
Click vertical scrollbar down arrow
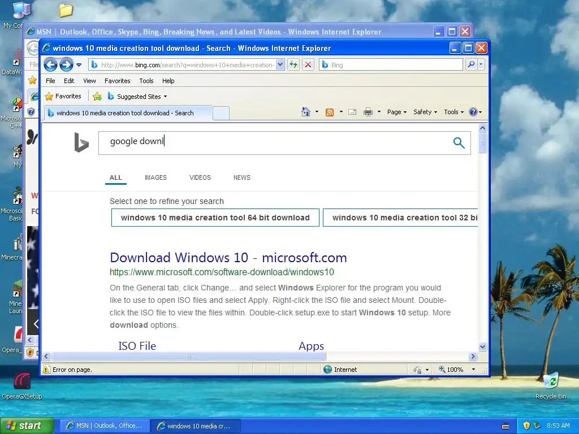pyautogui.click(x=483, y=346)
